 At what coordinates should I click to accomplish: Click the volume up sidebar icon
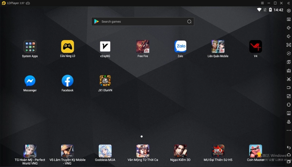[289, 28]
